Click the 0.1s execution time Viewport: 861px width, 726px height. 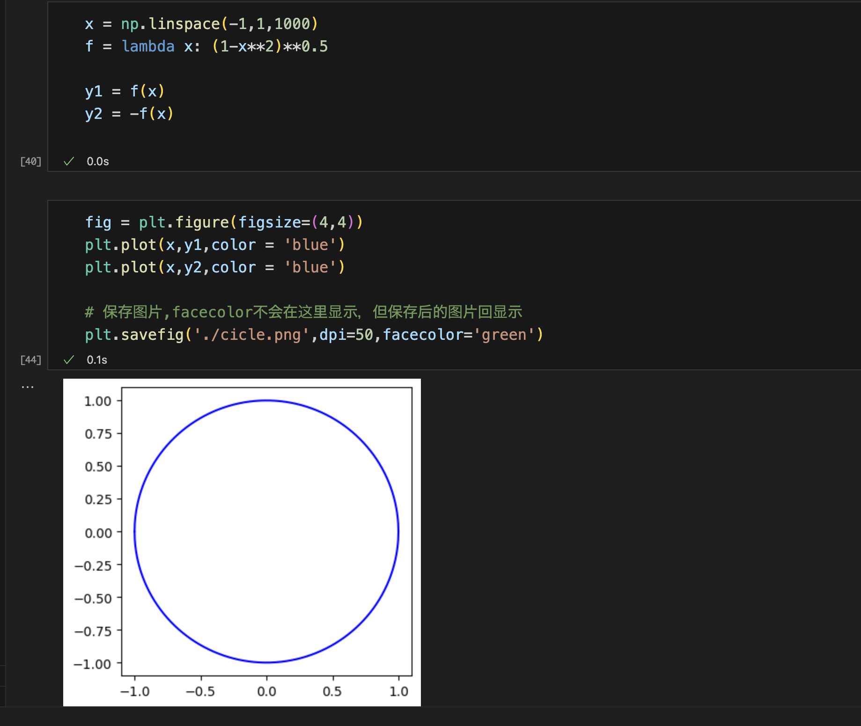click(97, 360)
